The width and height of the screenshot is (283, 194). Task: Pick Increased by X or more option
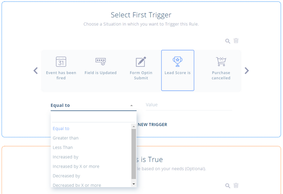[x=76, y=166]
